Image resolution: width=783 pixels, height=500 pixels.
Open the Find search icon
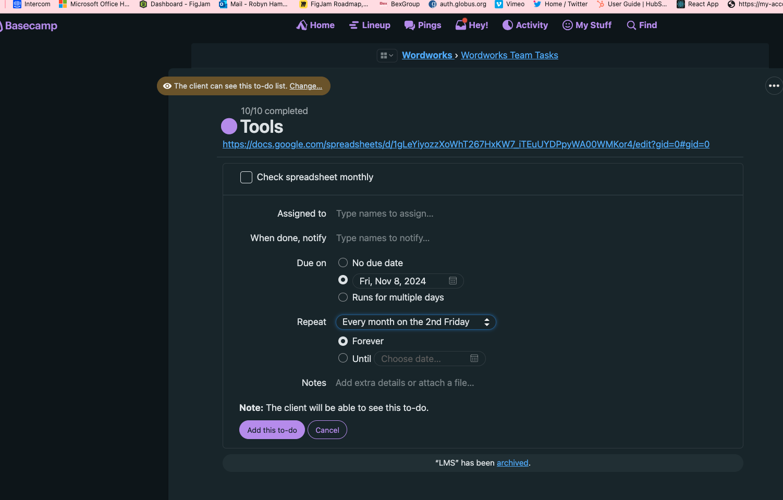click(631, 26)
